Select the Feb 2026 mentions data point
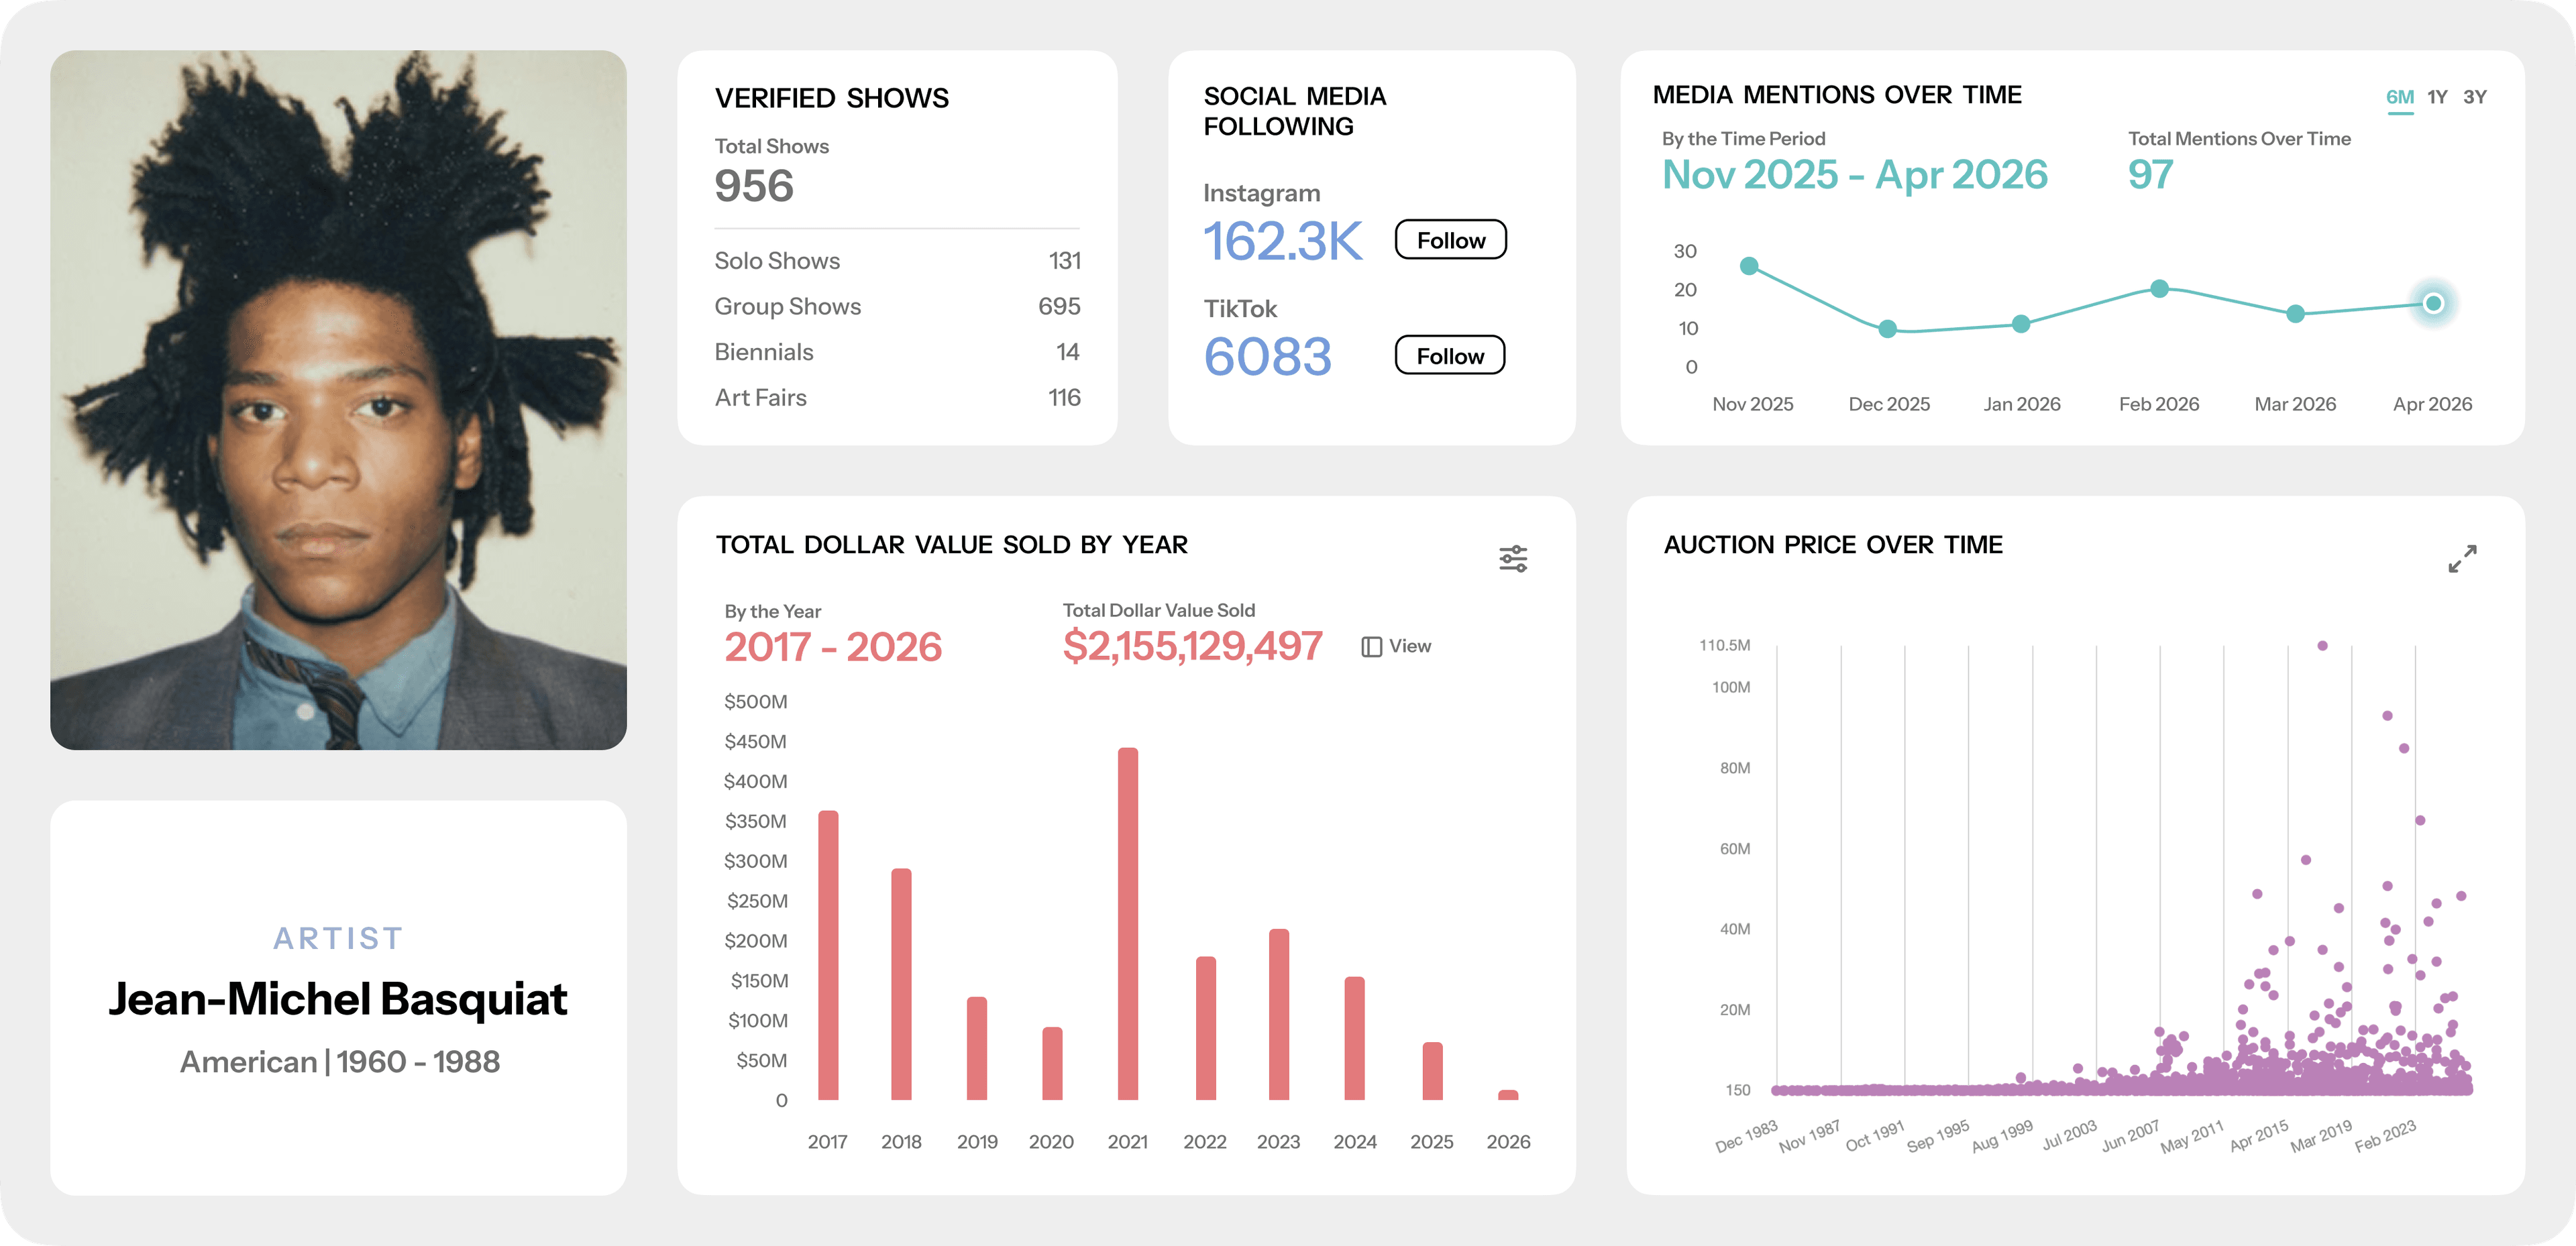2576x1246 pixels. (x=2159, y=289)
